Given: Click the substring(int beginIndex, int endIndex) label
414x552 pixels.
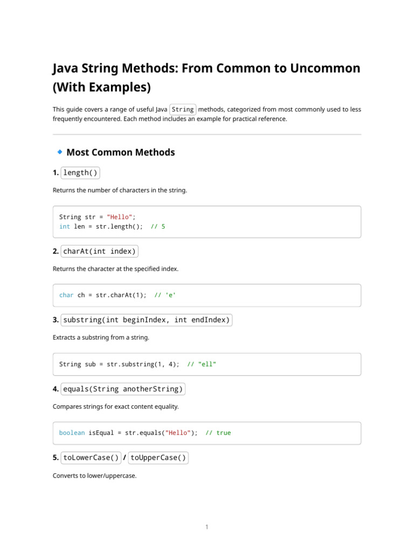Looking at the screenshot, I should pyautogui.click(x=147, y=320).
